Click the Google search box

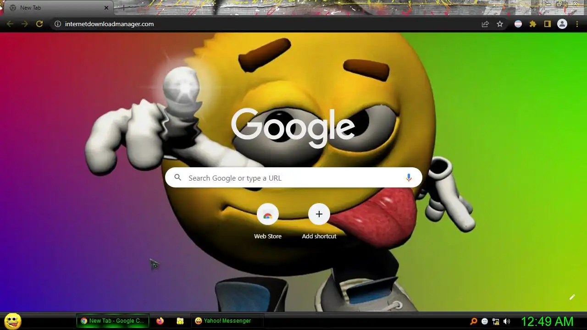point(293,177)
